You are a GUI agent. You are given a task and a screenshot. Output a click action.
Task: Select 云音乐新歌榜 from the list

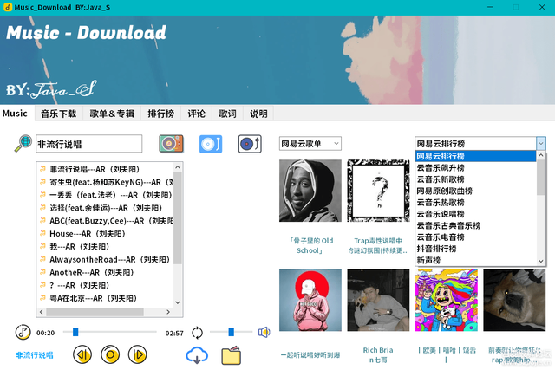[x=475, y=179]
